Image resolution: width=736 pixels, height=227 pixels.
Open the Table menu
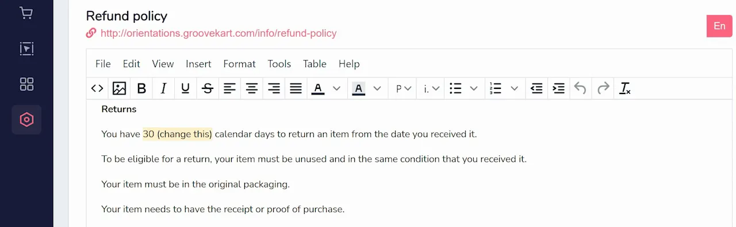click(x=315, y=64)
